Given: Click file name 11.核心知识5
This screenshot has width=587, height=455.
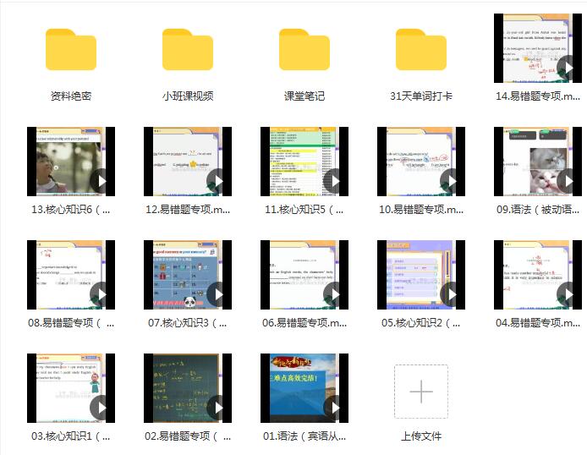Looking at the screenshot, I should pos(304,210).
